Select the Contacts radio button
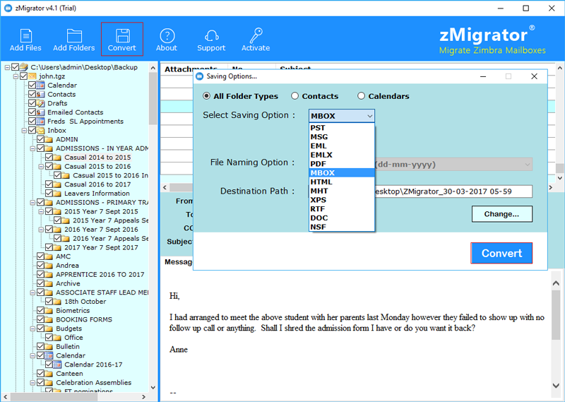Screen dimensions: 565x402 pyautogui.click(x=295, y=96)
